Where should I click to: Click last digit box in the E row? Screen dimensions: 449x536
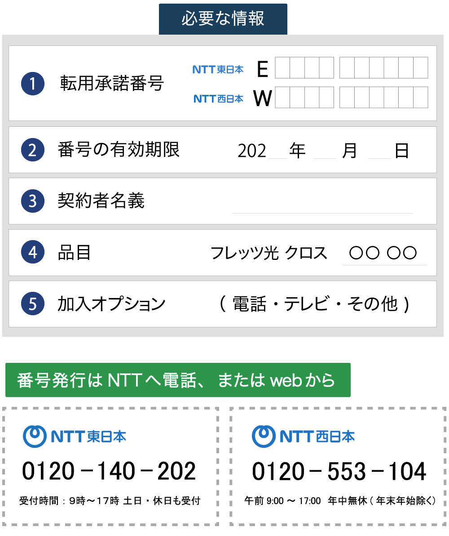[x=420, y=68]
